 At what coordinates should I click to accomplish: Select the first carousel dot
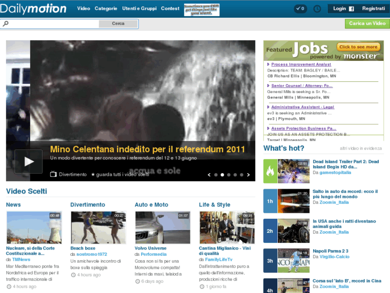pyautogui.click(x=216, y=175)
